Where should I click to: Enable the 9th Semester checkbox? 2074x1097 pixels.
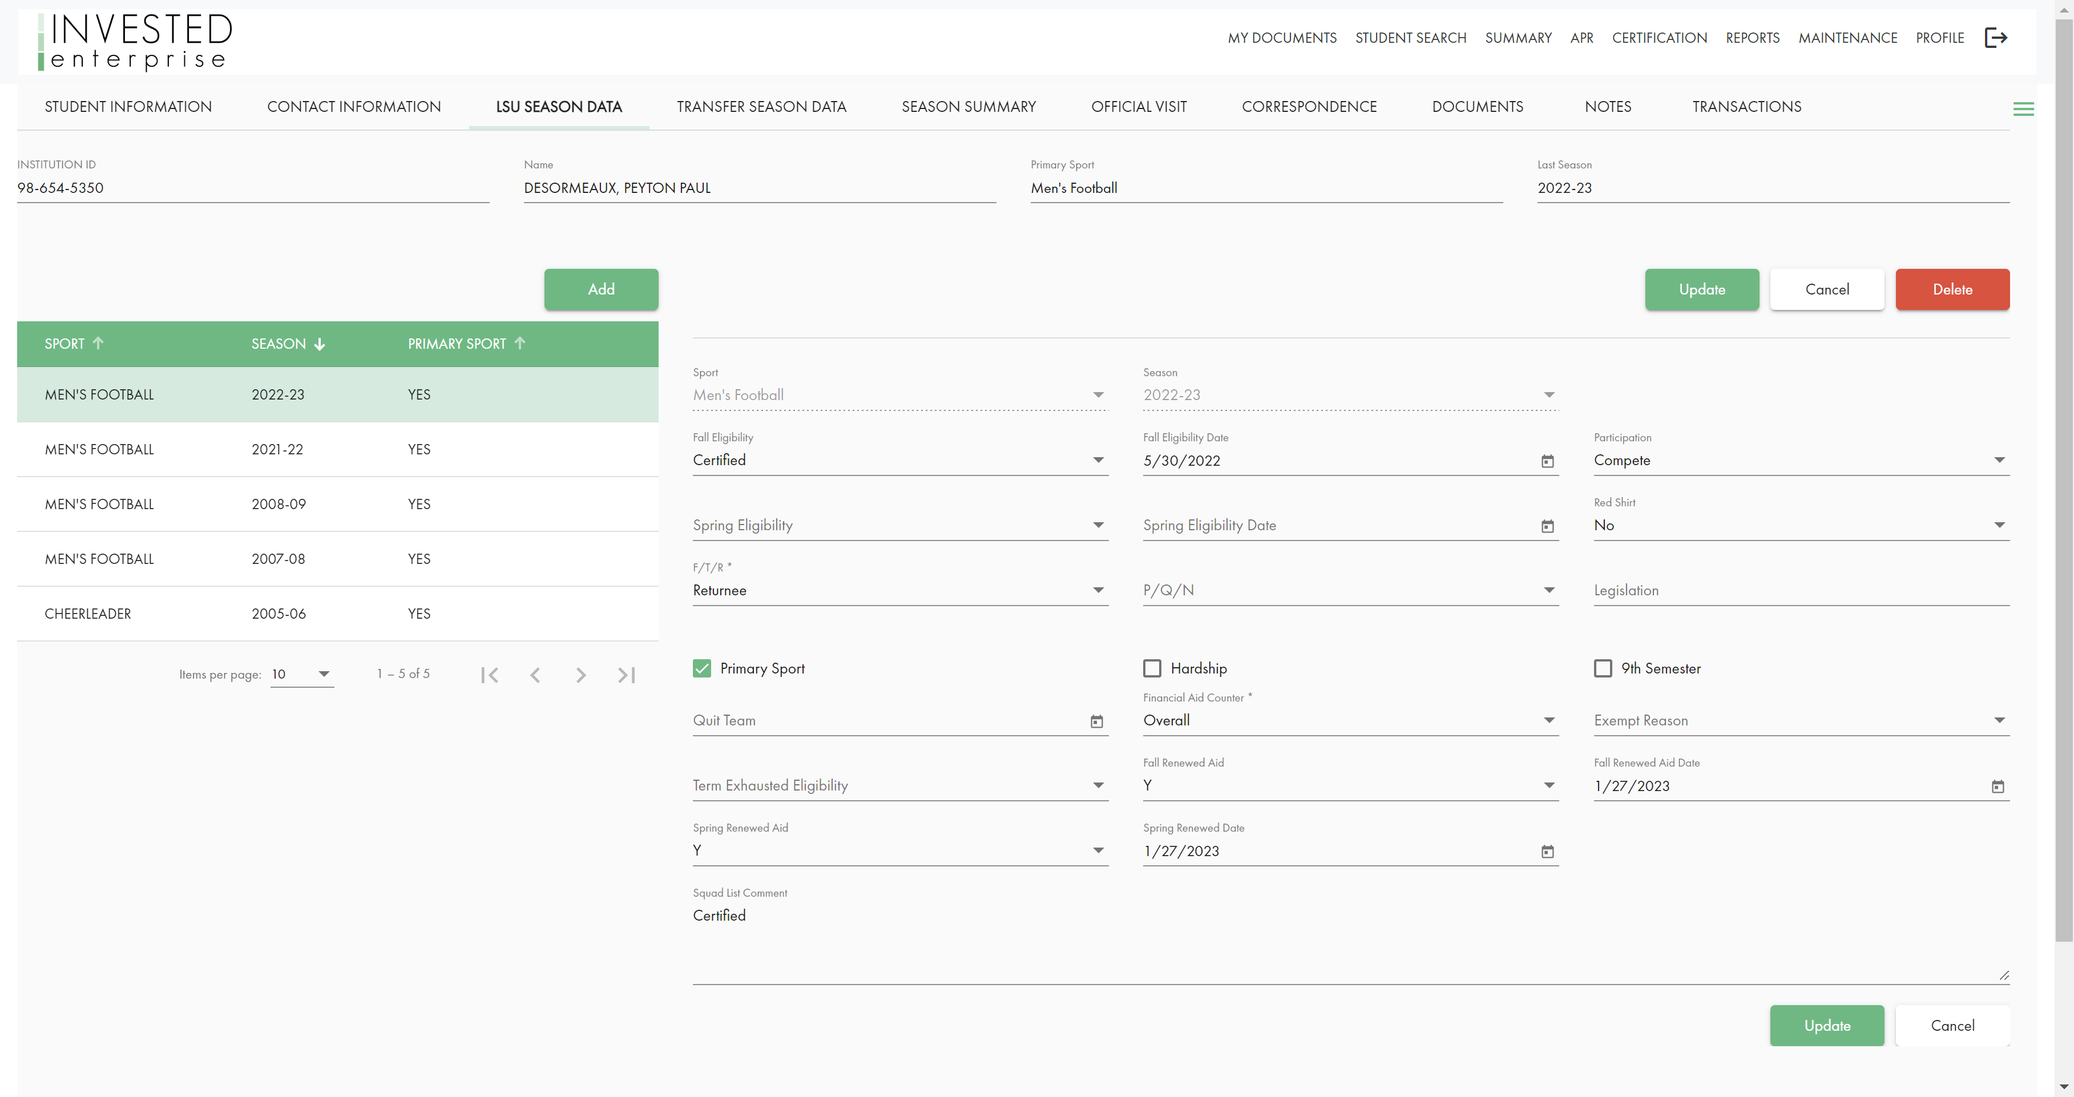pos(1602,668)
